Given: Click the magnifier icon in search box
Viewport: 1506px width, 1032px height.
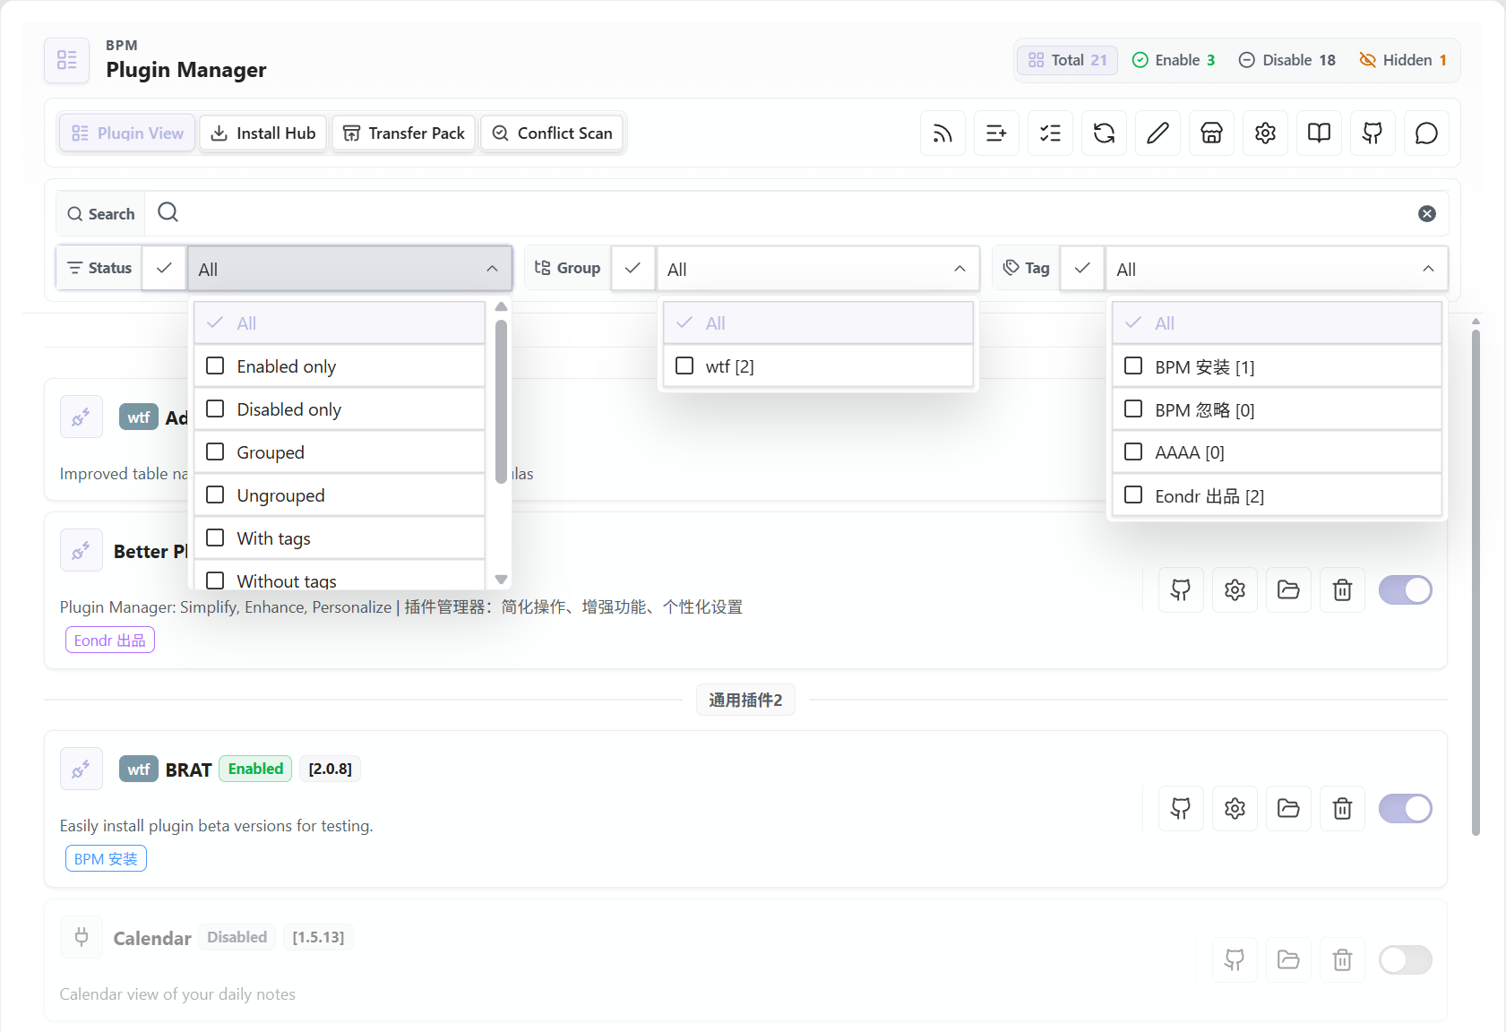Looking at the screenshot, I should click(x=168, y=212).
